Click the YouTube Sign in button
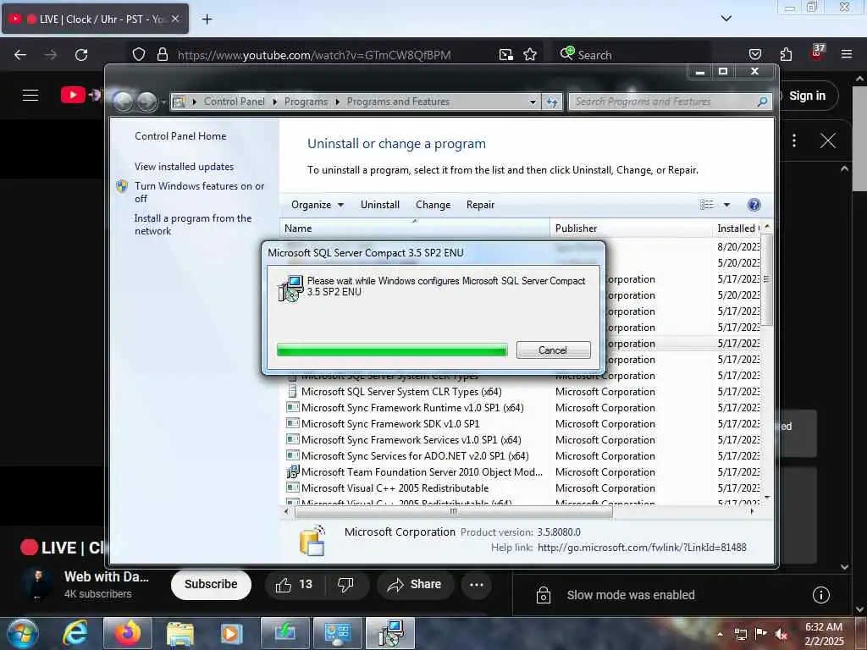This screenshot has height=650, width=867. click(x=807, y=96)
